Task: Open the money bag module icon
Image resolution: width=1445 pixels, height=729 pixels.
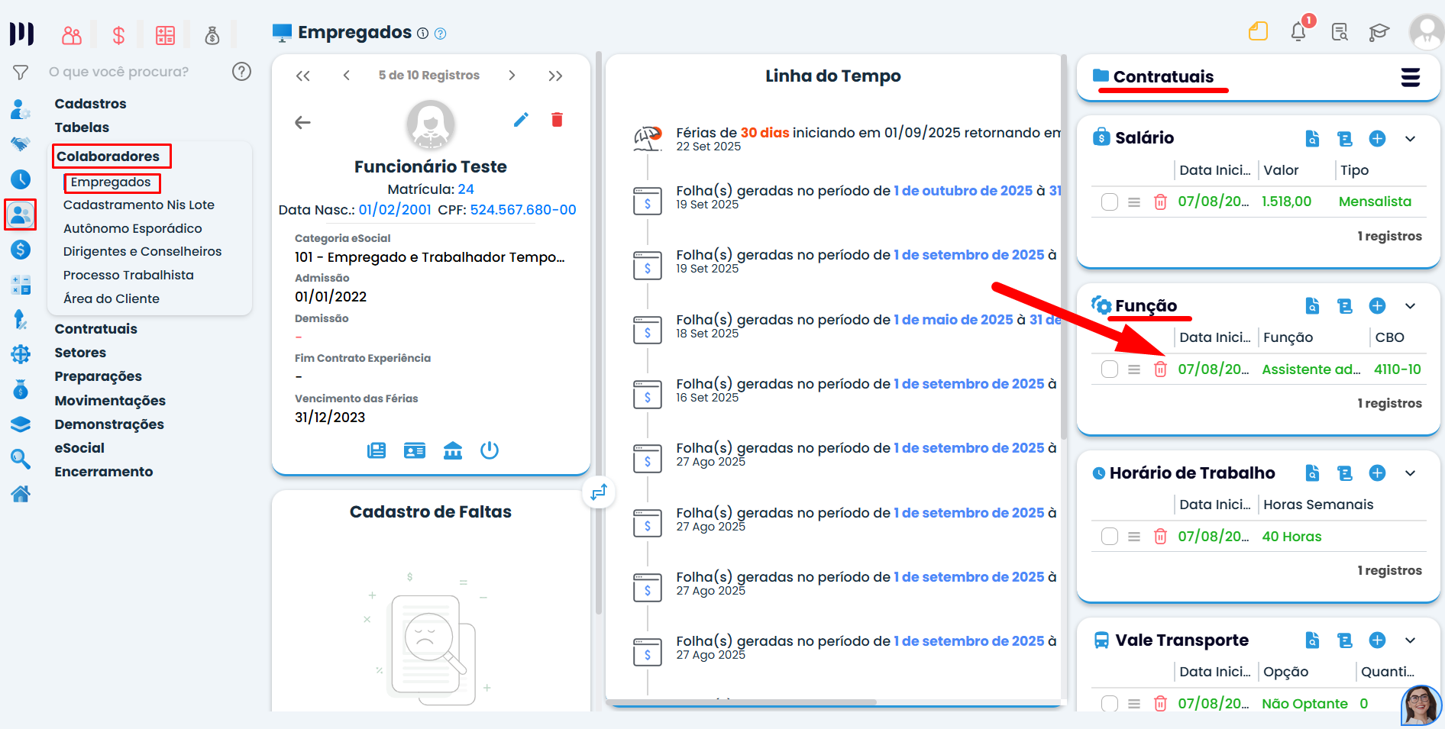Action: click(212, 35)
